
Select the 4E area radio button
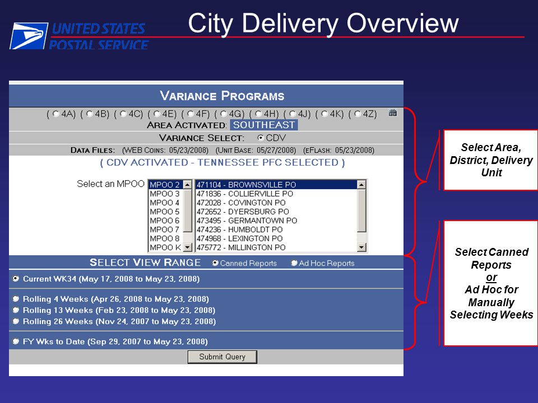coord(157,114)
